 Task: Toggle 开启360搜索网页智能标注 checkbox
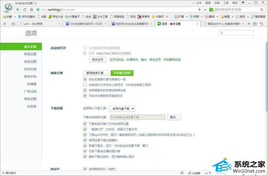tap(85, 95)
